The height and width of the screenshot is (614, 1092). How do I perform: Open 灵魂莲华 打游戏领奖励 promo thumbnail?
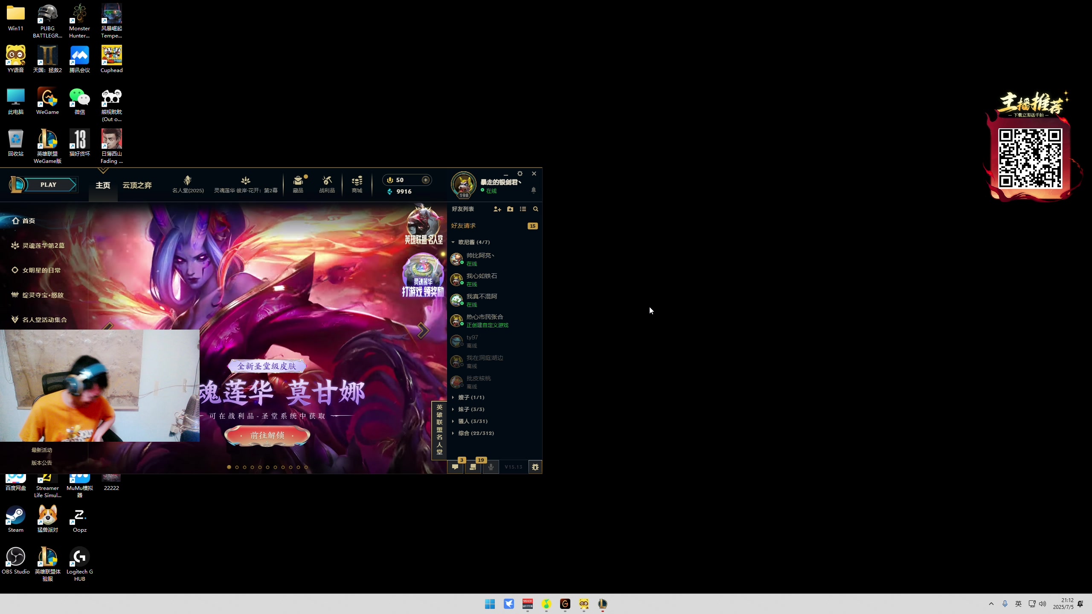click(423, 275)
